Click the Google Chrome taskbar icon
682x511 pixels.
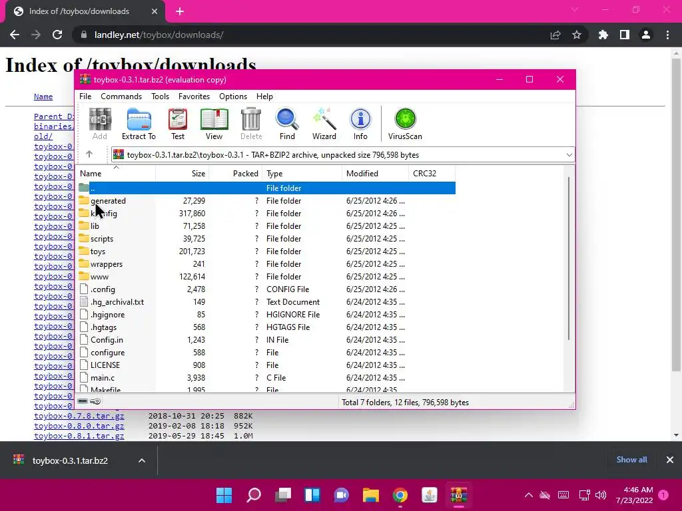[x=400, y=495]
